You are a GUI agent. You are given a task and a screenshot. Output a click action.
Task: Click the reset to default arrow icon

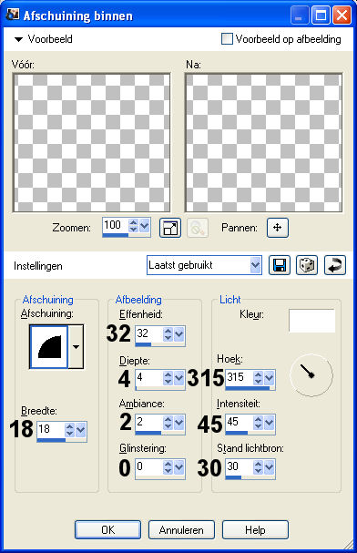click(x=335, y=265)
